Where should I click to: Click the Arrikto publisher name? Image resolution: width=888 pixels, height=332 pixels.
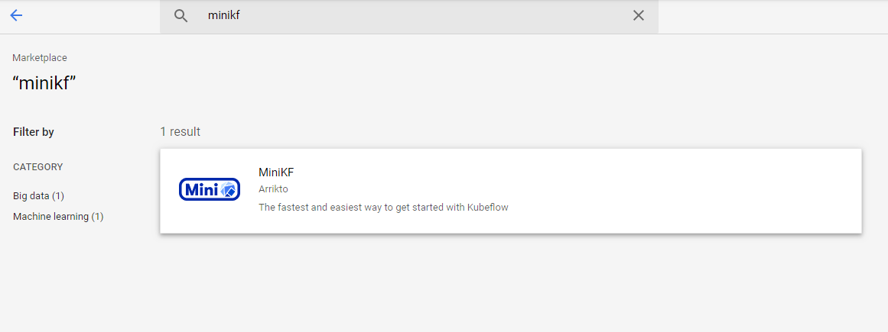pos(273,189)
